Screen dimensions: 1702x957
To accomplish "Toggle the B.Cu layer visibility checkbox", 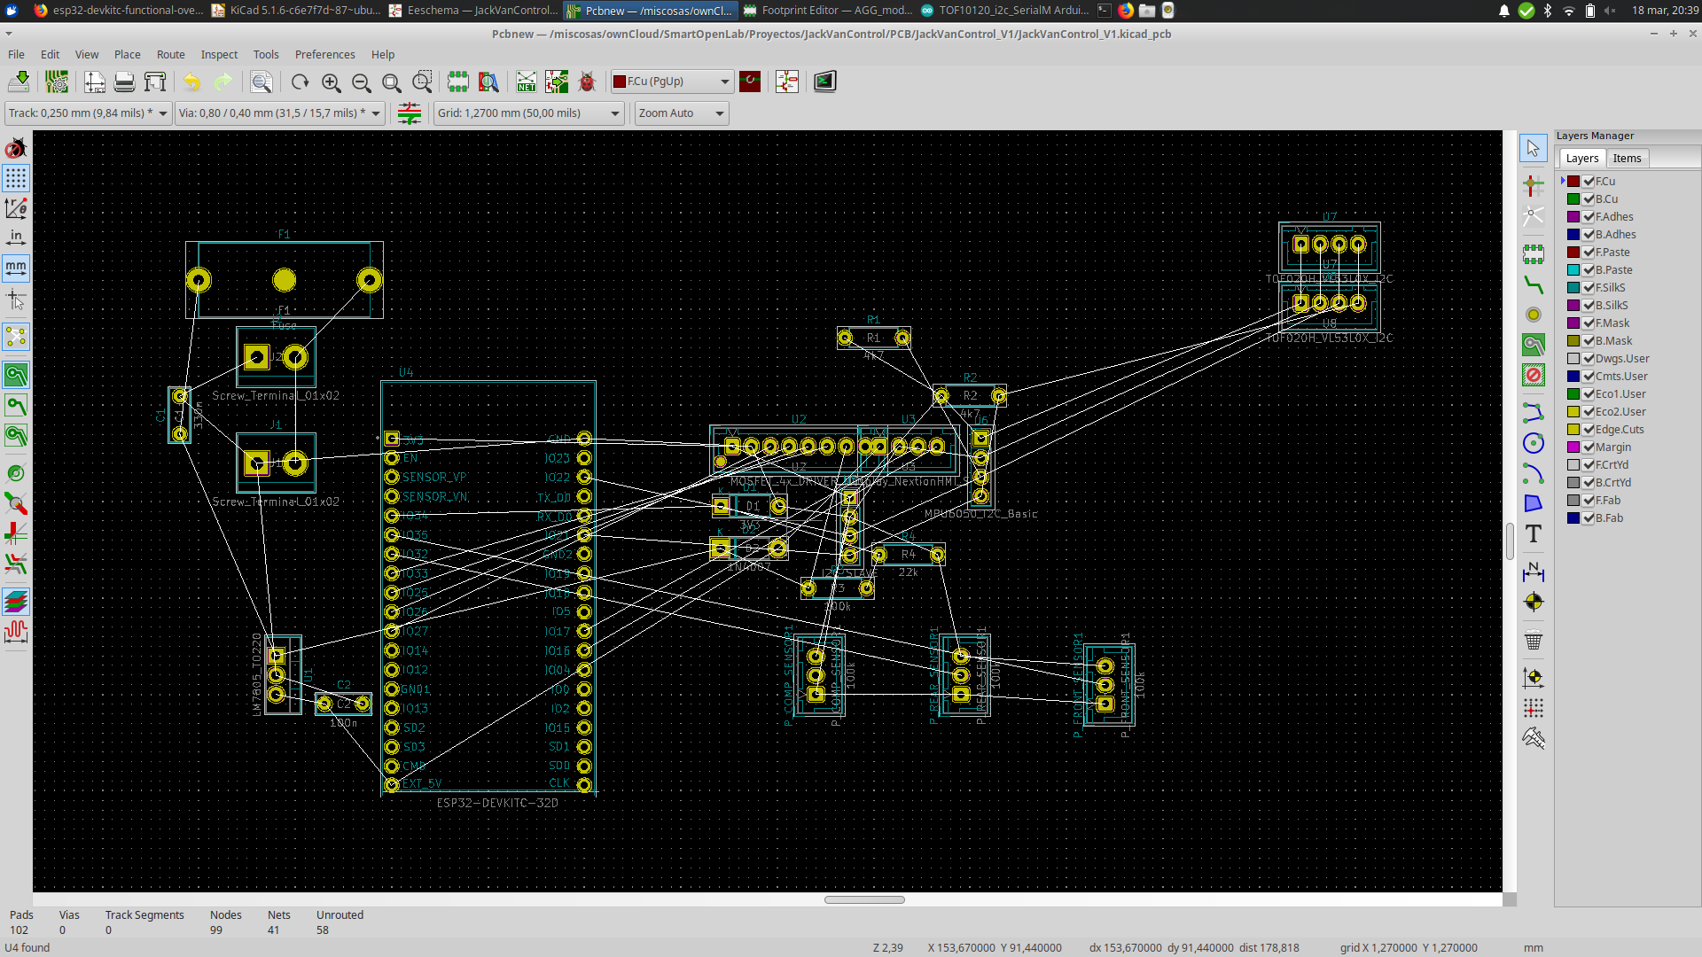I will (x=1589, y=199).
